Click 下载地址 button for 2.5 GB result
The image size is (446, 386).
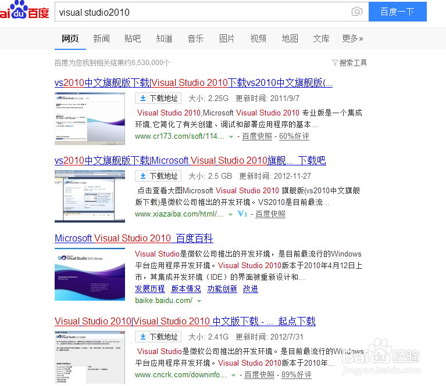click(x=158, y=176)
